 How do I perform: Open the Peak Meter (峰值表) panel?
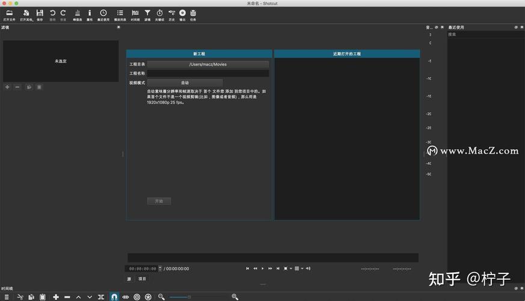[78, 15]
